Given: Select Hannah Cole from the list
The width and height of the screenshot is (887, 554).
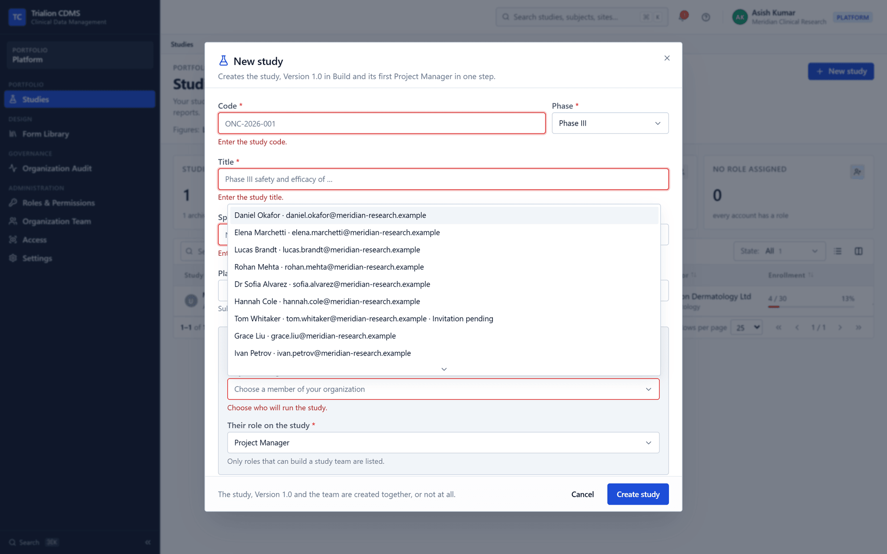Looking at the screenshot, I should click(x=444, y=301).
